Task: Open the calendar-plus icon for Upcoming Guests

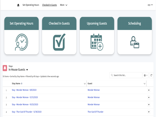Action: click(97, 42)
